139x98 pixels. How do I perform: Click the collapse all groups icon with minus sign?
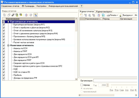click(17, 15)
